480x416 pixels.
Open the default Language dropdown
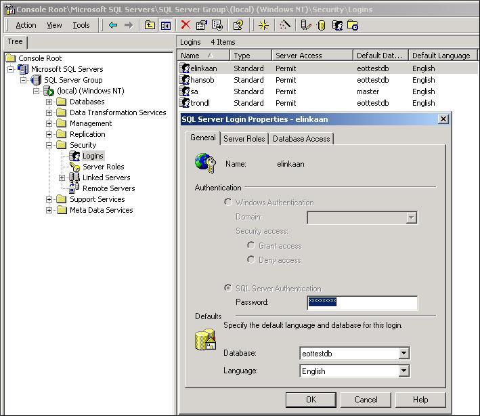(x=403, y=371)
